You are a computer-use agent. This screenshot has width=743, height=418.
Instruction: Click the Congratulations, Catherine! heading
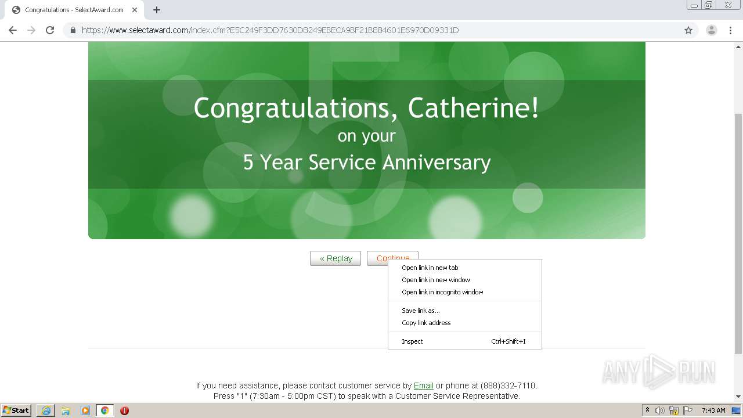[366, 109]
